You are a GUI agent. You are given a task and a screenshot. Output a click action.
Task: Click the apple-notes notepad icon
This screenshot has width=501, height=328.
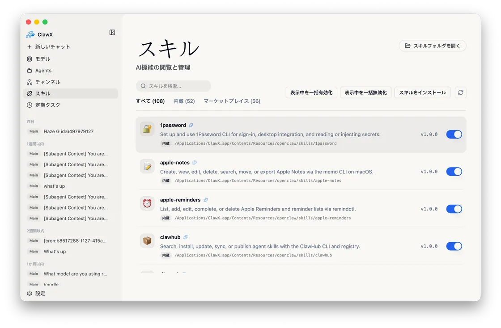(147, 166)
